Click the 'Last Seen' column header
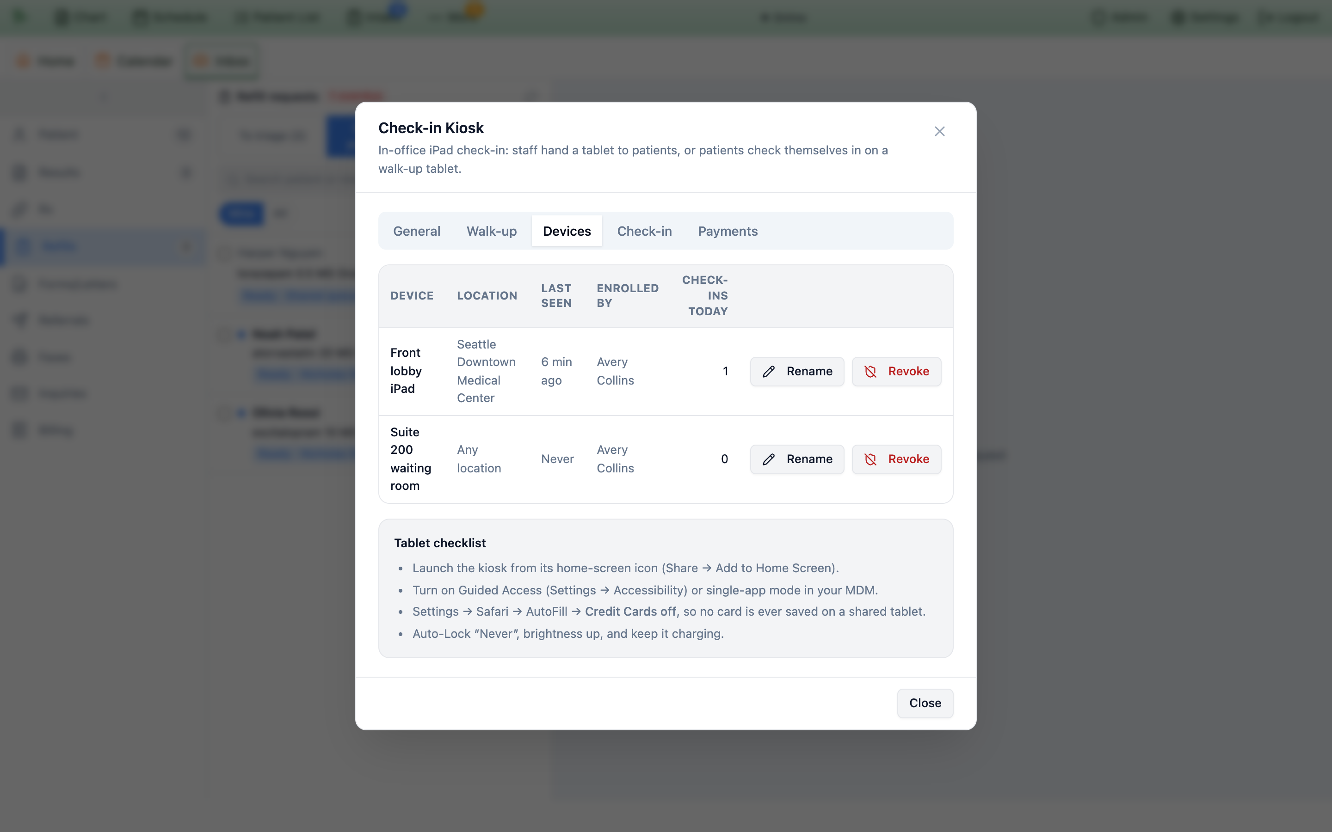The image size is (1332, 832). pos(556,295)
